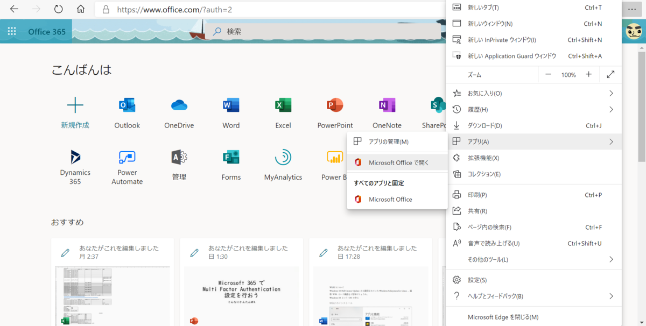Select ページ内の検索(F) menu item
Viewport: 646px width, 326px height.
pos(534,227)
